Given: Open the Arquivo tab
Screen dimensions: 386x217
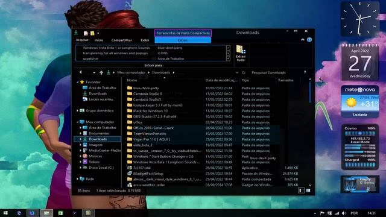Looking at the screenshot, I should [82, 40].
